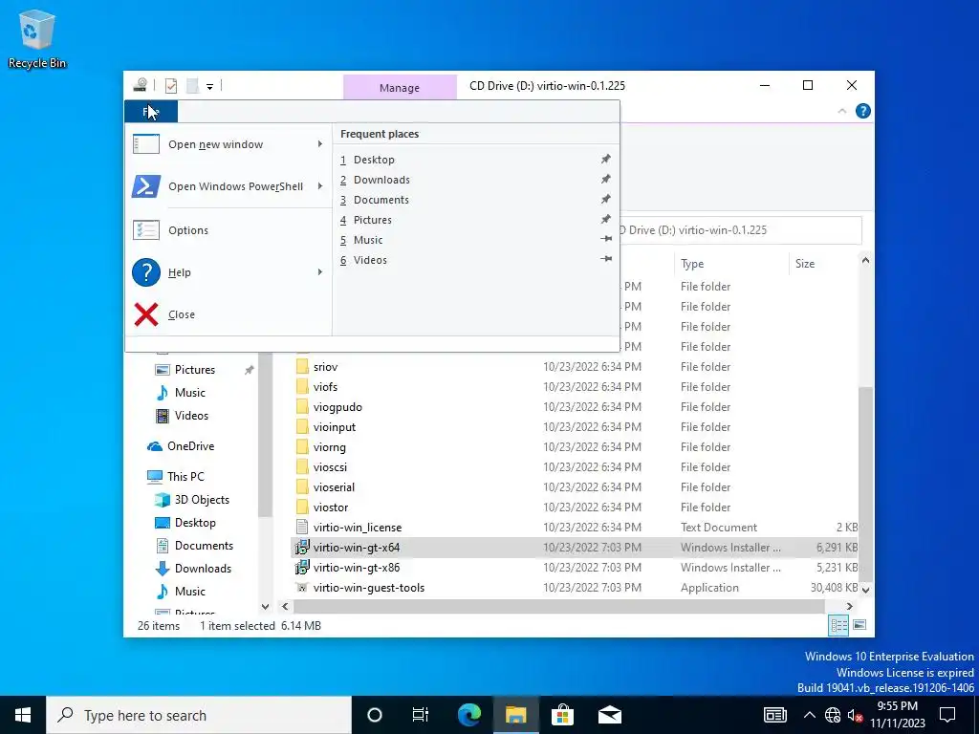The width and height of the screenshot is (979, 734).
Task: Select virtio-win-gt-x64 installer icon
Action: click(302, 548)
